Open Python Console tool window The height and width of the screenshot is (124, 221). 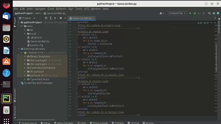99,123
